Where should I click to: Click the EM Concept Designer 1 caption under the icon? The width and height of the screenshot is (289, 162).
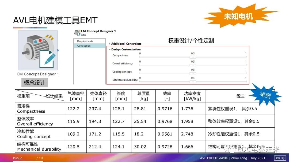click(38, 74)
